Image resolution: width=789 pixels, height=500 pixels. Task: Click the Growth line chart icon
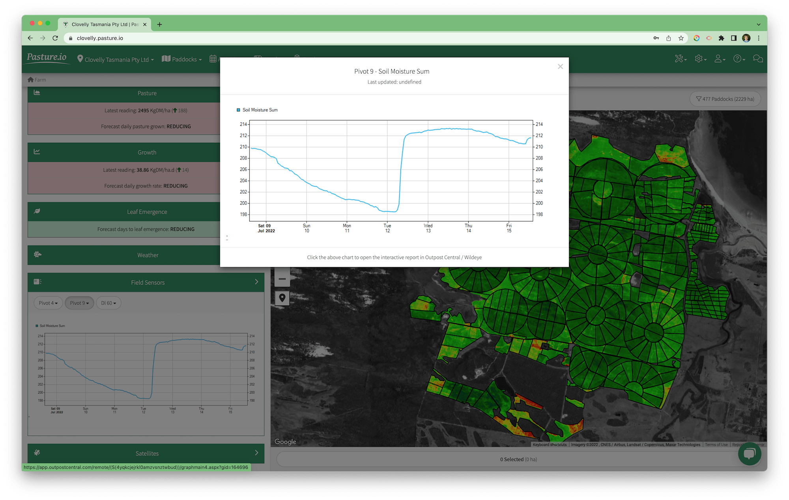pos(37,152)
